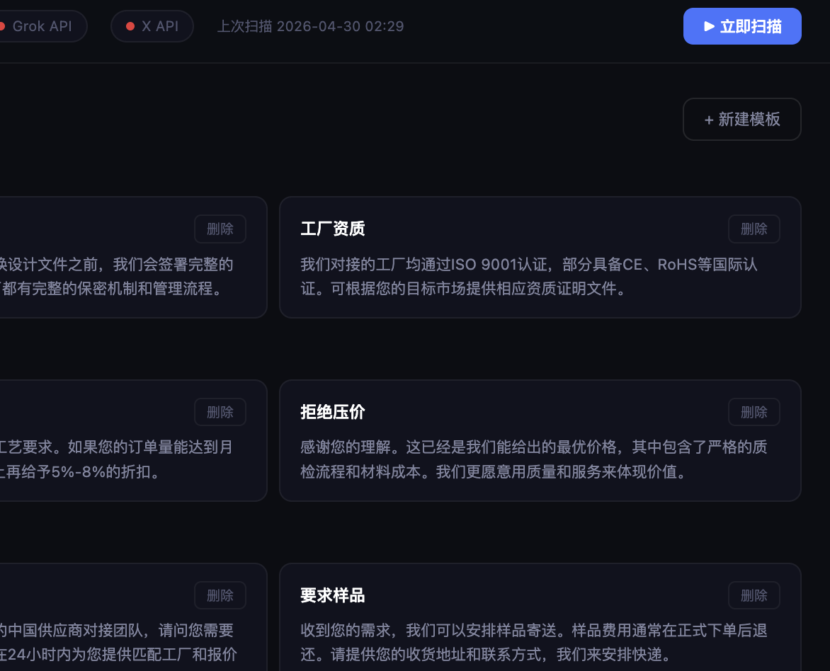Click the 拒绝压价 best-price reply text
Screen dimensions: 830x671
click(x=534, y=459)
